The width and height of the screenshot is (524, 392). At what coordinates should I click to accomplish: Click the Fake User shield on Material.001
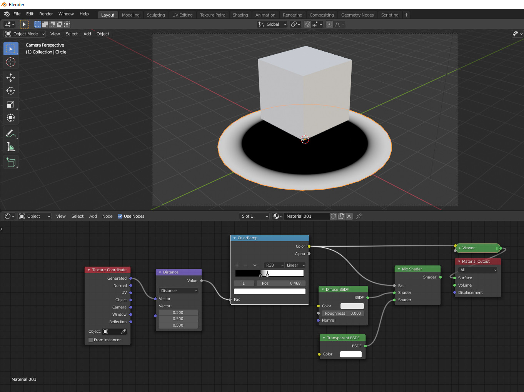point(333,216)
